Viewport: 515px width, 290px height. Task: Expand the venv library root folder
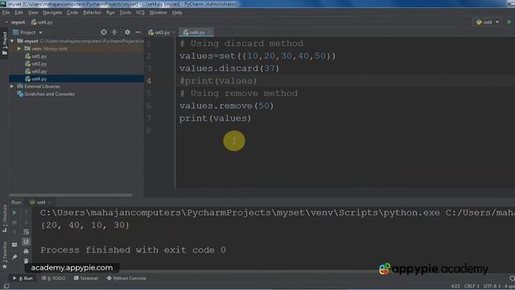(19, 48)
